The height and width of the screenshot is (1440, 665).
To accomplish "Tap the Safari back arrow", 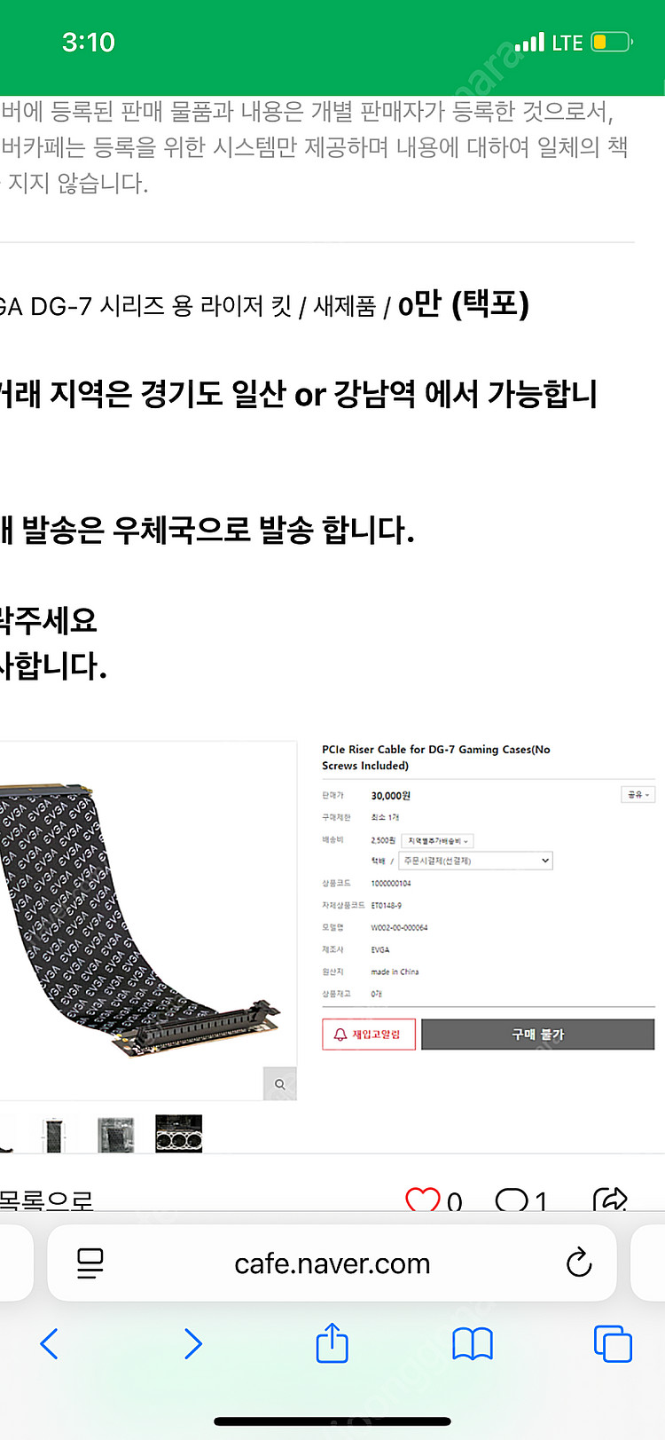I will [x=50, y=1343].
